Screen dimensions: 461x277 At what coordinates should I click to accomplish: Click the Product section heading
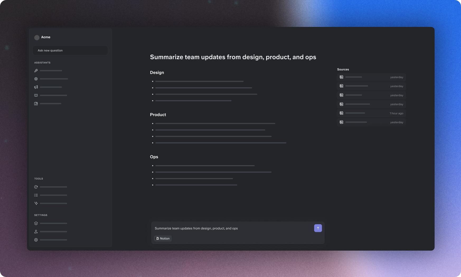(x=158, y=115)
